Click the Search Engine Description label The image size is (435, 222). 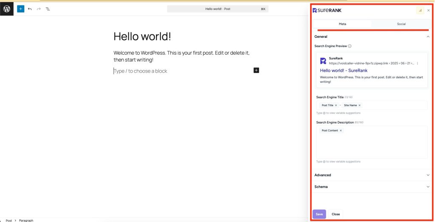coord(335,123)
